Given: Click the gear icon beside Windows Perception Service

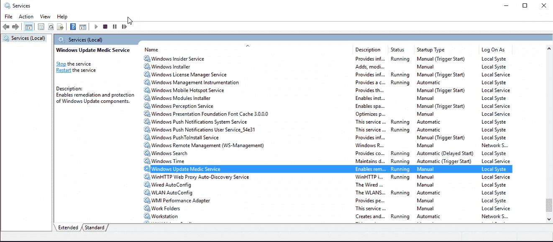Looking at the screenshot, I should 147,106.
